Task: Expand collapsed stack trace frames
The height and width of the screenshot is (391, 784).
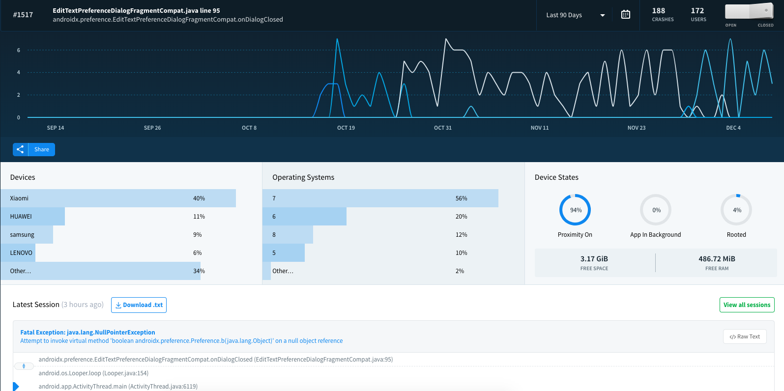Action: point(24,366)
